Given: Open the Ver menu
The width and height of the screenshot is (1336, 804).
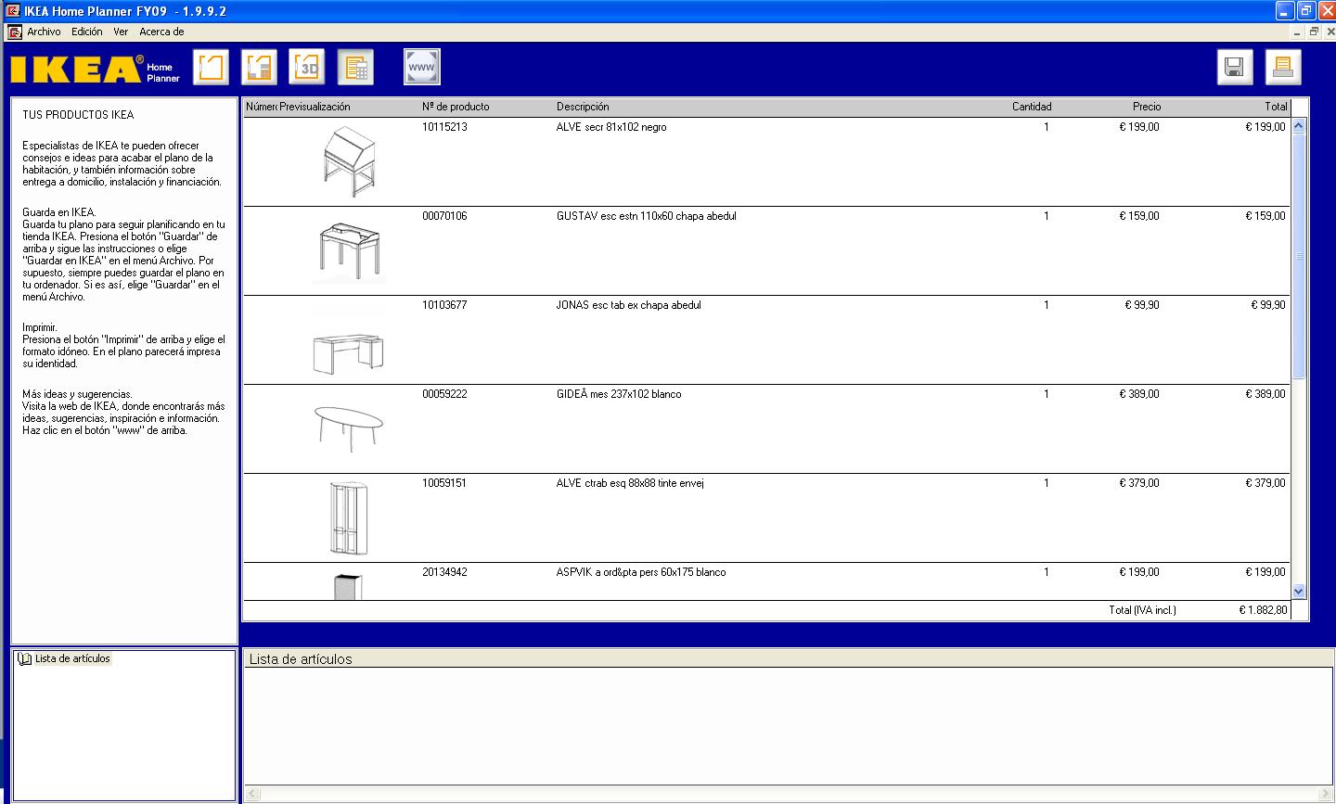Looking at the screenshot, I should coord(121,32).
